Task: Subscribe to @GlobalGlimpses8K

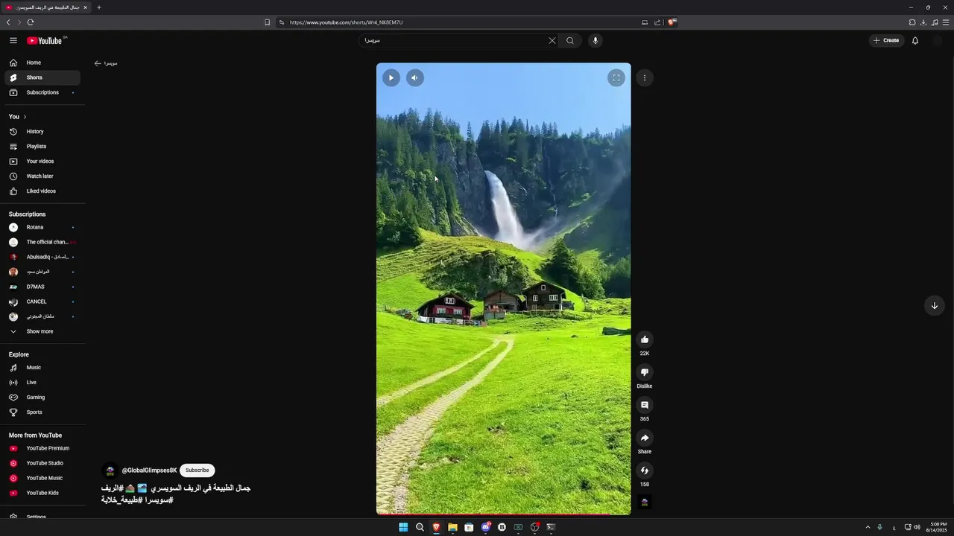Action: click(198, 470)
